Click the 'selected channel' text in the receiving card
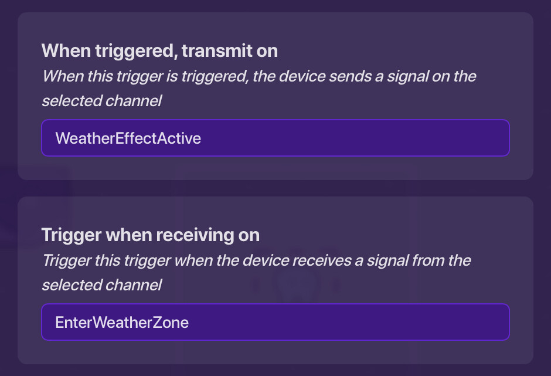This screenshot has height=376, width=551. coord(101,285)
